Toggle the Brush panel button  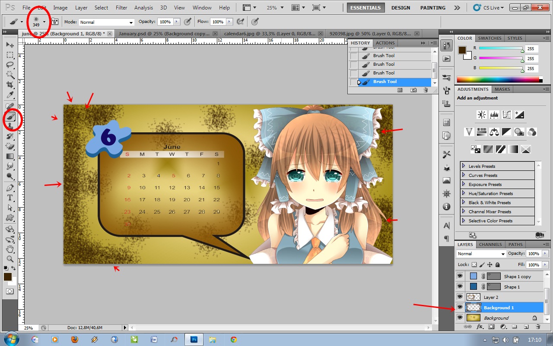(55, 22)
